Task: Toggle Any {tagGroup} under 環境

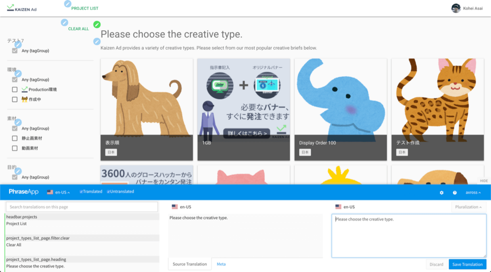Action: [x=15, y=80]
